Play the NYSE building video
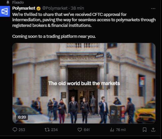This screenshot has height=139, width=162. pos(84,83)
